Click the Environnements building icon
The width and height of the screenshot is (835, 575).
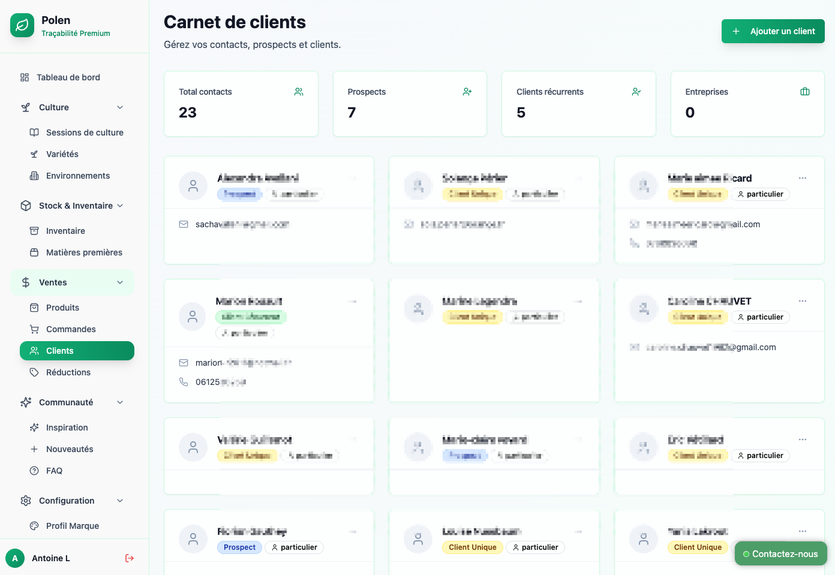tap(34, 176)
